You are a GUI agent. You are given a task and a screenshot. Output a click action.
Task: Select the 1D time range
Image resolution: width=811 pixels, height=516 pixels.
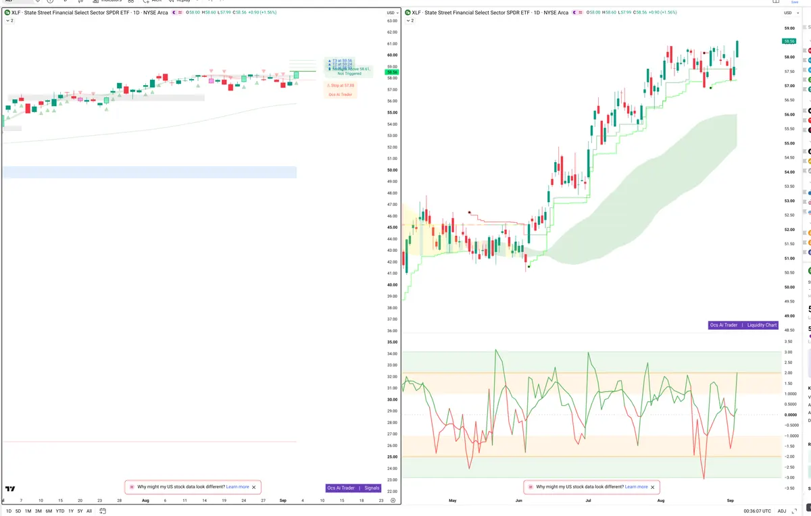pos(9,511)
